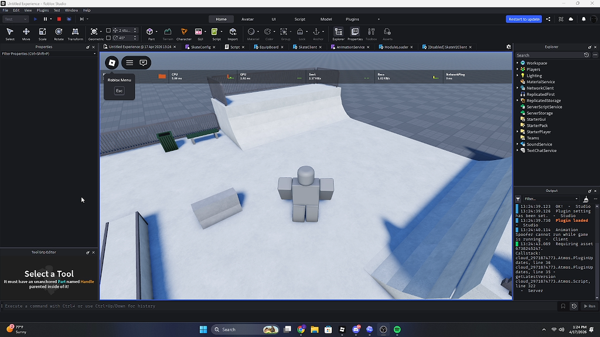The width and height of the screenshot is (600, 337).
Task: Select ServerScriptService in Explorer
Action: (544, 107)
